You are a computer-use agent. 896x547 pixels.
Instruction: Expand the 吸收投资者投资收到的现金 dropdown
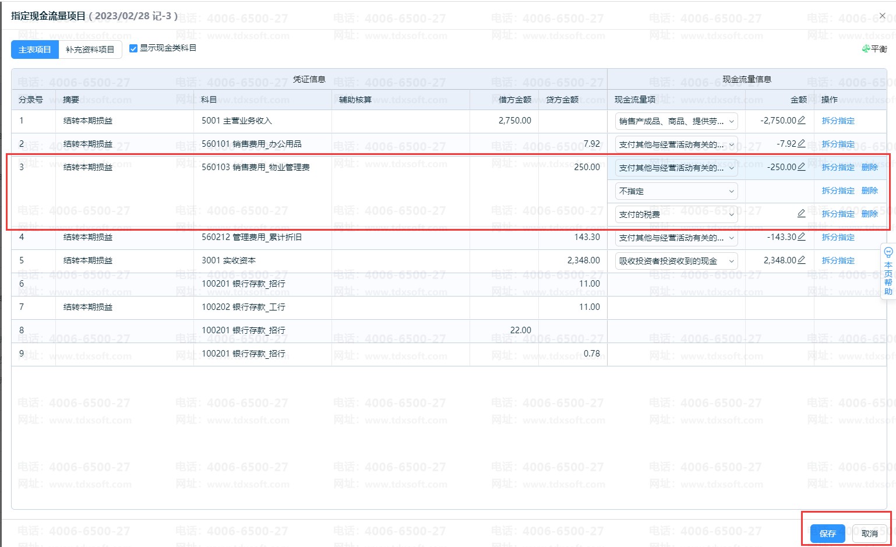pyautogui.click(x=676, y=261)
